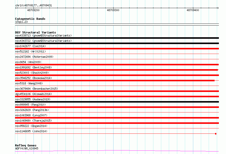
Task: Open the nsv1042677 (Coe2014) variant
Action: (x=30, y=46)
